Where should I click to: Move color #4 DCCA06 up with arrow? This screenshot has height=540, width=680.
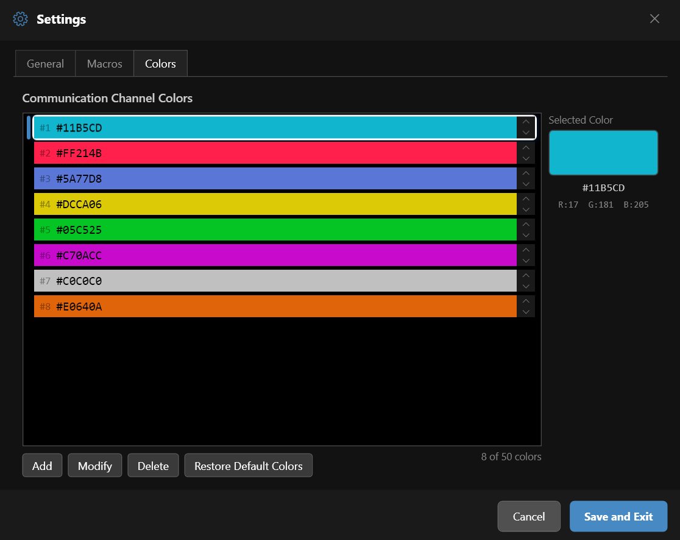point(526,199)
